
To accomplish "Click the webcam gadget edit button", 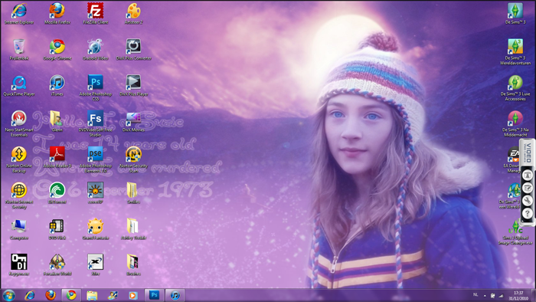I will click(x=528, y=188).
